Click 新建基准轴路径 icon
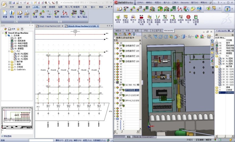The image size is (235, 142). 158,20
